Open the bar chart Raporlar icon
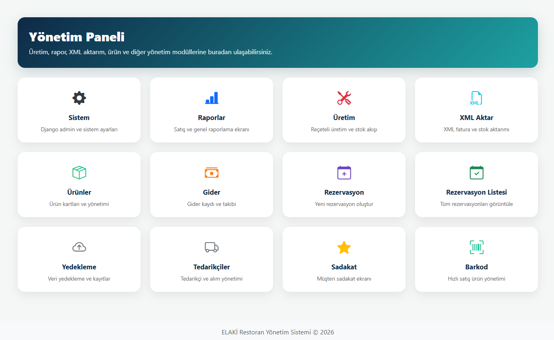 click(x=212, y=98)
